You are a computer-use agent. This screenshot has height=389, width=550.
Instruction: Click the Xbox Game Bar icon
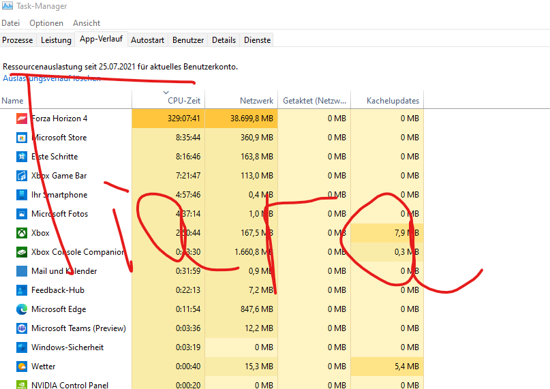[x=22, y=176]
